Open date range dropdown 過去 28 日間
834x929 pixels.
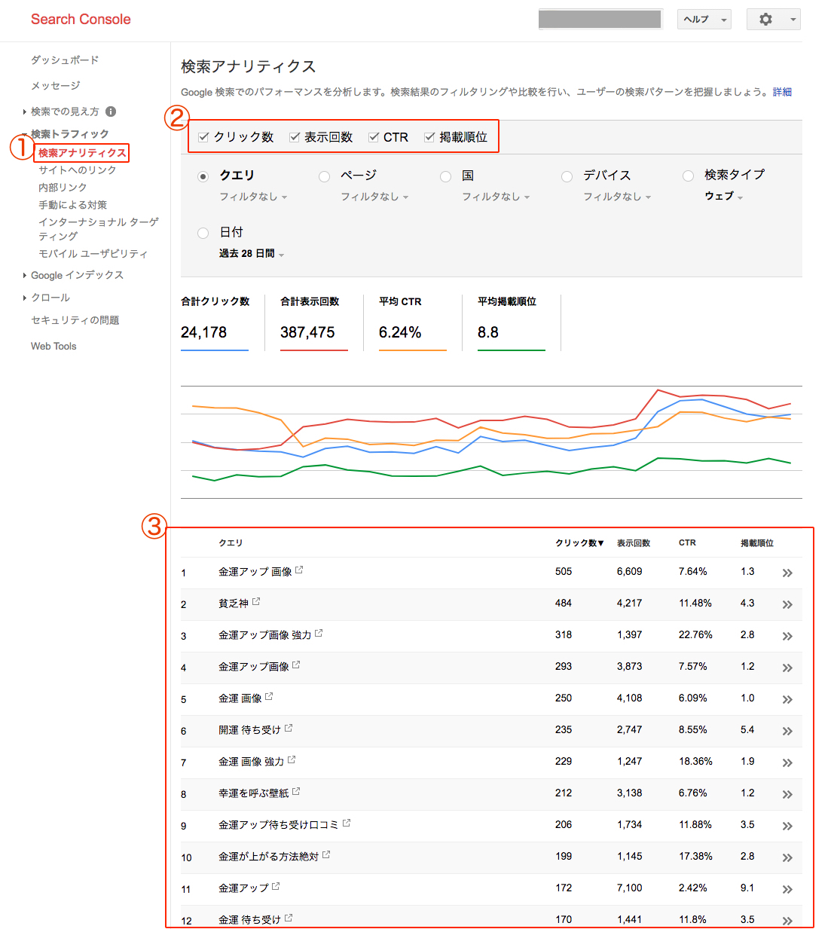pyautogui.click(x=252, y=254)
